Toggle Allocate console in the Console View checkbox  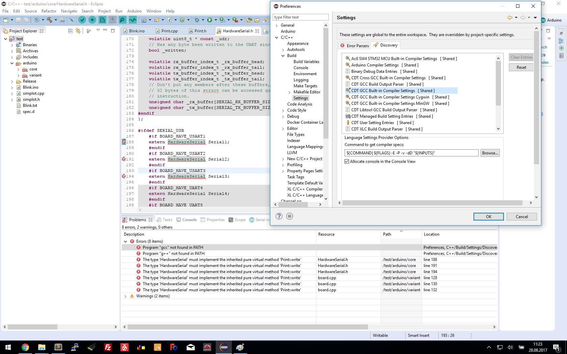pos(347,161)
